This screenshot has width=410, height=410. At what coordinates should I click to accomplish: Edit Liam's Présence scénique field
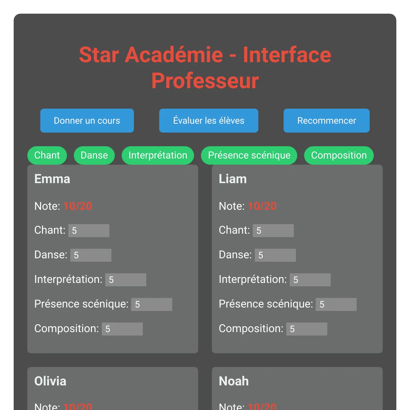pos(336,304)
